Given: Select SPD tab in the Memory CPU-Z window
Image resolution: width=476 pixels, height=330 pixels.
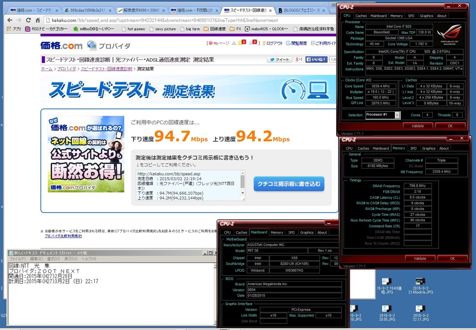Looking at the screenshot, I should [x=413, y=148].
